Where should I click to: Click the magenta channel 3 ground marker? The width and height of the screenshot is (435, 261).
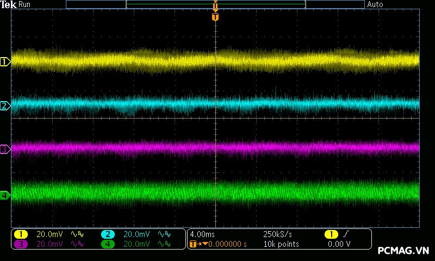point(5,149)
